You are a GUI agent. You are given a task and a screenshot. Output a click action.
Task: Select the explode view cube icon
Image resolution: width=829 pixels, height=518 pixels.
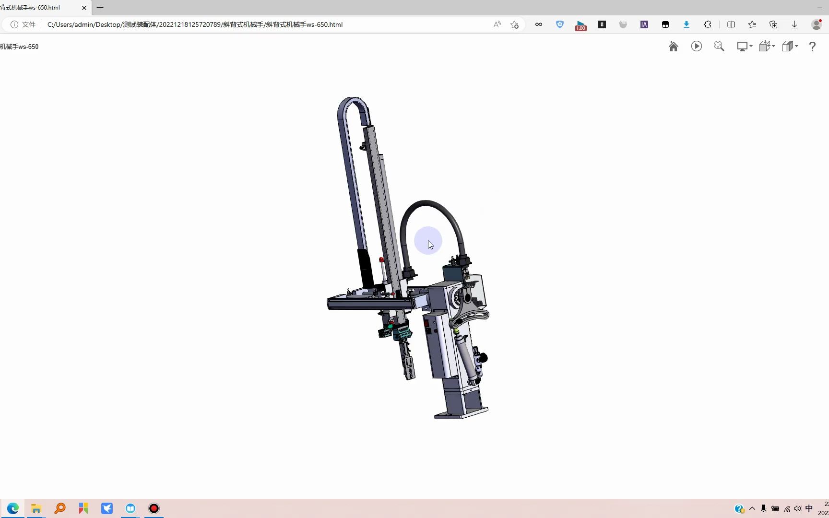(764, 46)
